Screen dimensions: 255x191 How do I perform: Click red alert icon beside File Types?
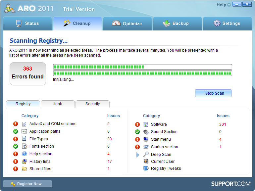coord(16,139)
